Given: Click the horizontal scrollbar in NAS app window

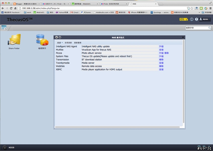Looking at the screenshot, I should 117,127.
